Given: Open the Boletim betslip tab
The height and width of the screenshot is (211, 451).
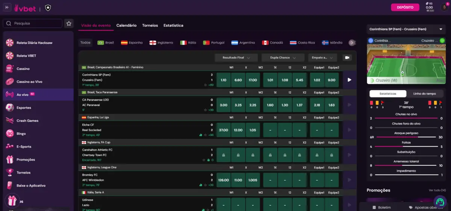Looking at the screenshot, I should (x=381, y=207).
